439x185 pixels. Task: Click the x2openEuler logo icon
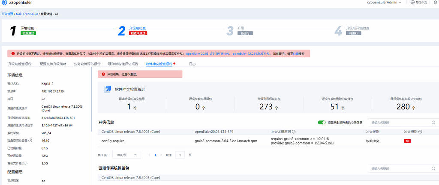click(x=4, y=3)
